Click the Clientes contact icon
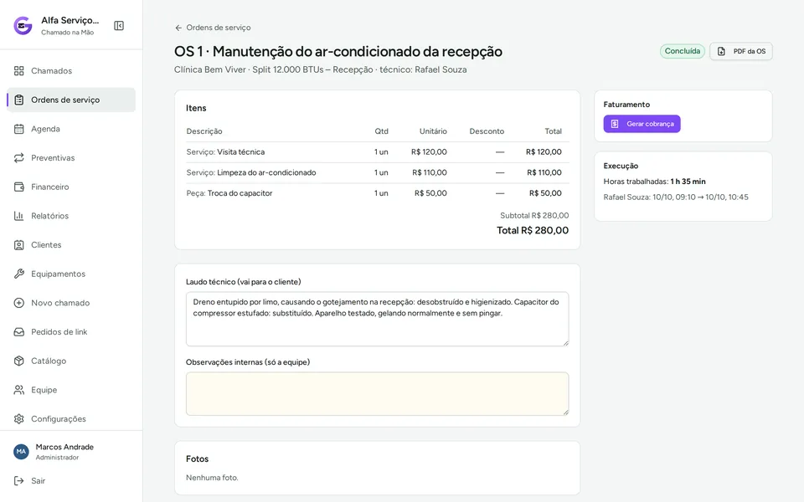Viewport: 804px width, 502px height. click(x=19, y=245)
